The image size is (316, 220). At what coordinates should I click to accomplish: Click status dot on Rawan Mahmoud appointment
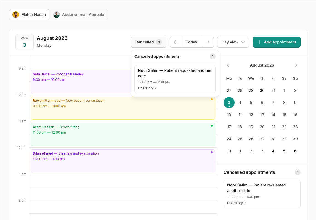click(212, 99)
